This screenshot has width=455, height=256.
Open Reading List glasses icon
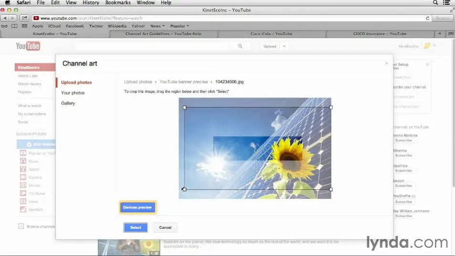pos(4,26)
